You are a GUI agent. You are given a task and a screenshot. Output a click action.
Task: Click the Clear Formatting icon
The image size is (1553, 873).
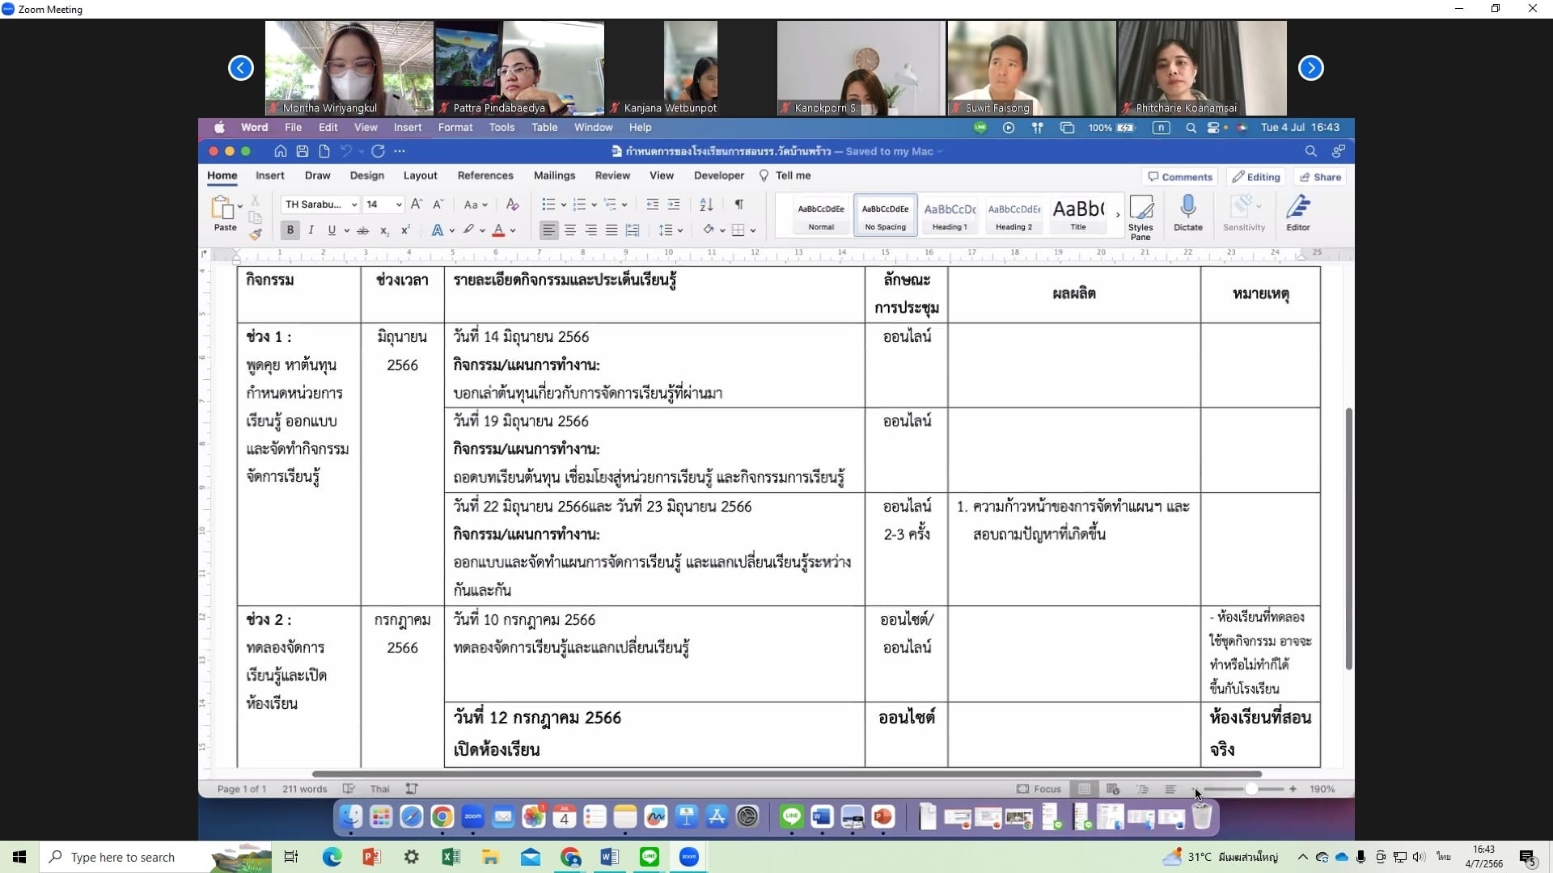click(512, 205)
